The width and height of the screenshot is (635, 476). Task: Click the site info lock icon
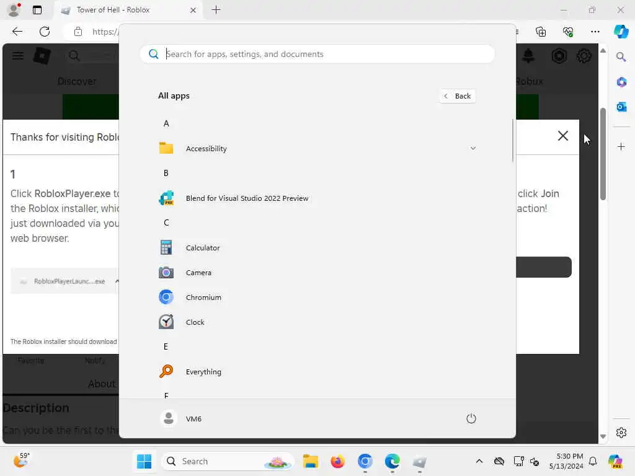(x=78, y=32)
